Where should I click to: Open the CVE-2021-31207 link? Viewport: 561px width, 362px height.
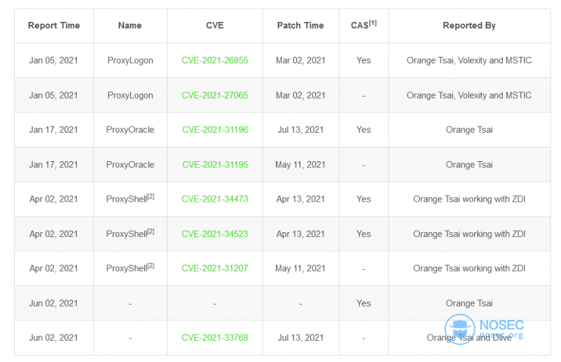(214, 268)
